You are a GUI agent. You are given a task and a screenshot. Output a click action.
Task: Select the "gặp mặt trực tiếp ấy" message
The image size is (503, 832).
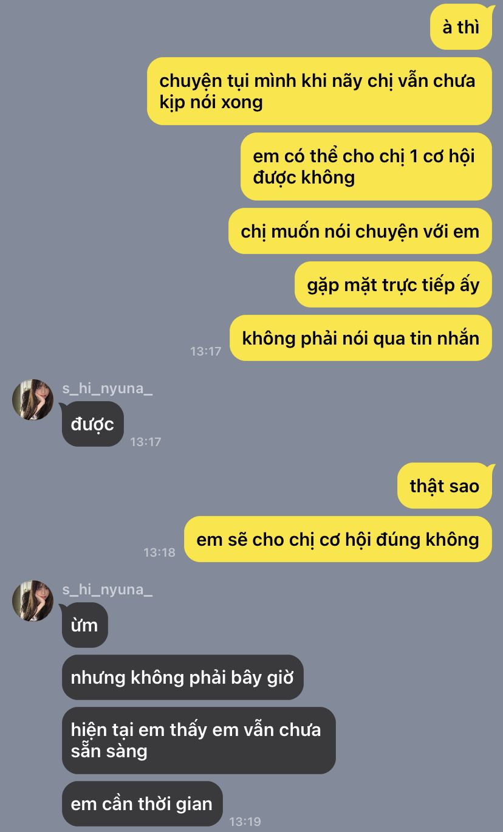tap(394, 284)
